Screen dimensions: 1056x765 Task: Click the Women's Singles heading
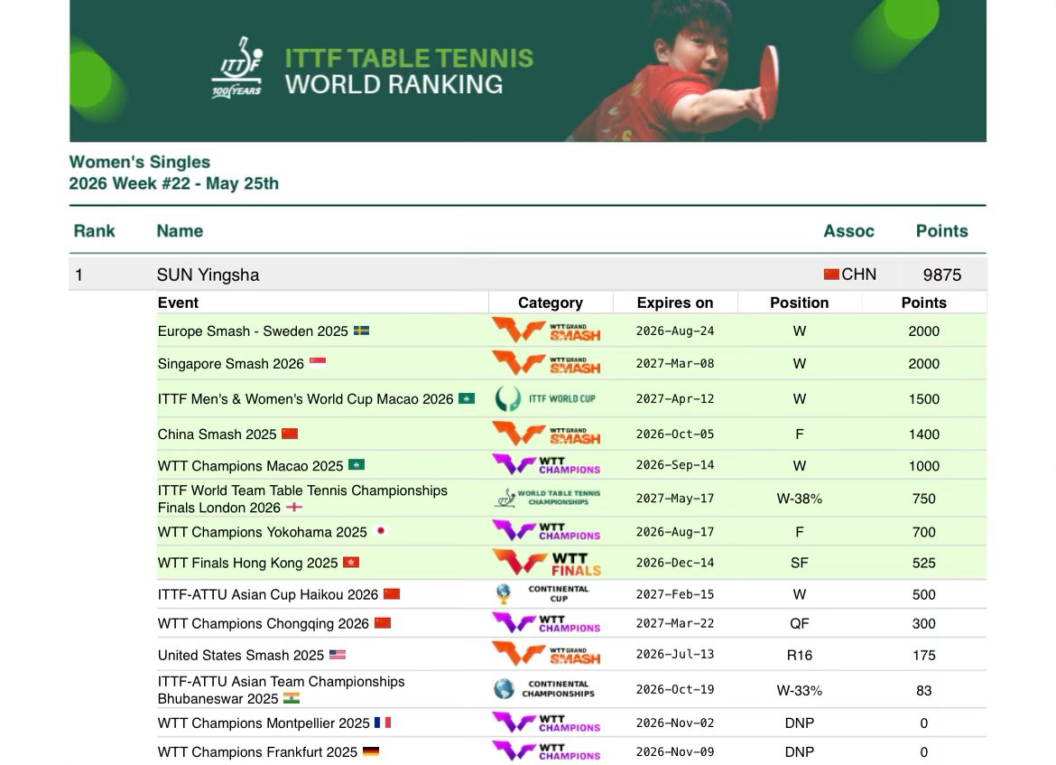tap(139, 162)
